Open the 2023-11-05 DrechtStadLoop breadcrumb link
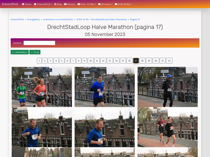 (102, 19)
